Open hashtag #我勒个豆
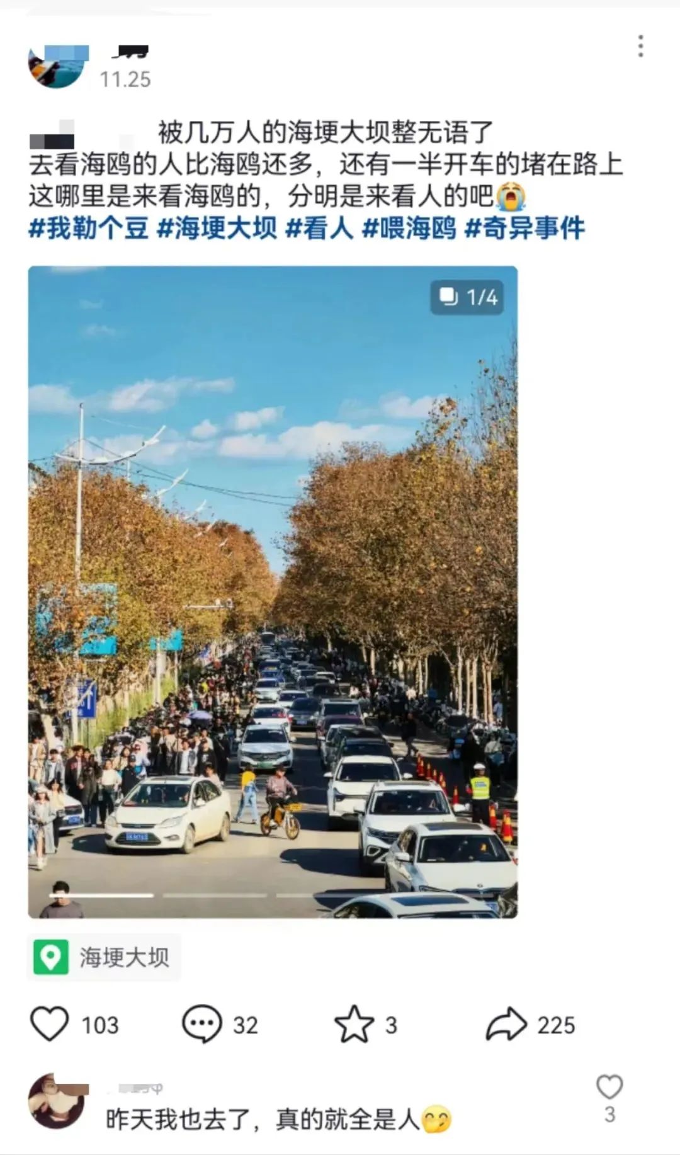The image size is (680, 1155). pos(89,228)
